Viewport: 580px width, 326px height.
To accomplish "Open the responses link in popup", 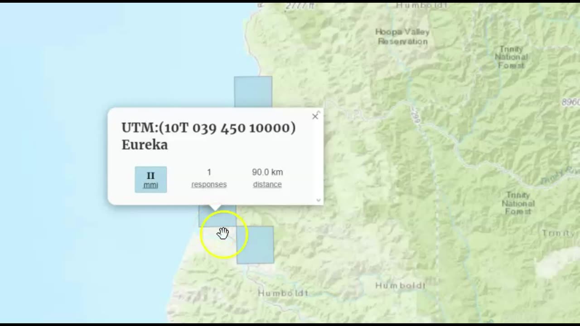I will tap(209, 184).
